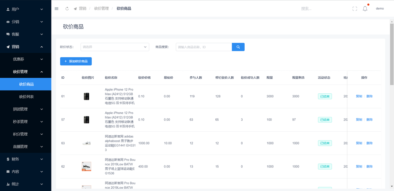This screenshot has width=394, height=191.
Task: Open iPhone thumbnail for product ID 57
Action: click(x=87, y=120)
